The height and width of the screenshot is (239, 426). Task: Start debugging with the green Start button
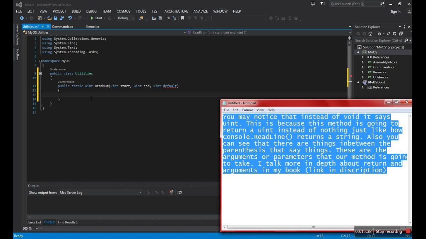click(x=97, y=18)
